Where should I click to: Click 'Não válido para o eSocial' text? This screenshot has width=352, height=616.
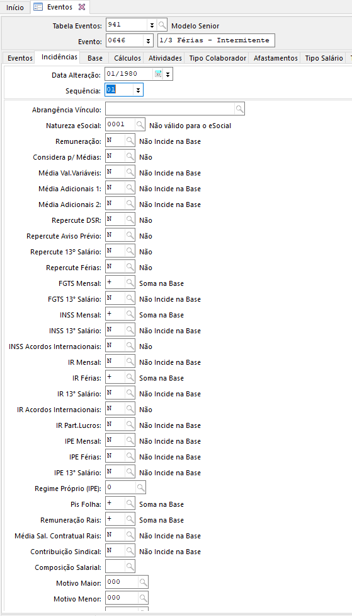[190, 126]
